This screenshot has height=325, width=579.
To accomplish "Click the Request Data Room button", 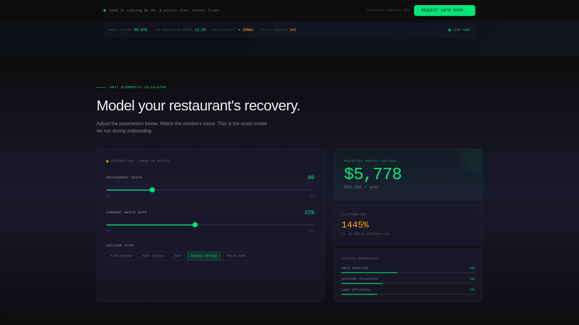I will pyautogui.click(x=445, y=11).
